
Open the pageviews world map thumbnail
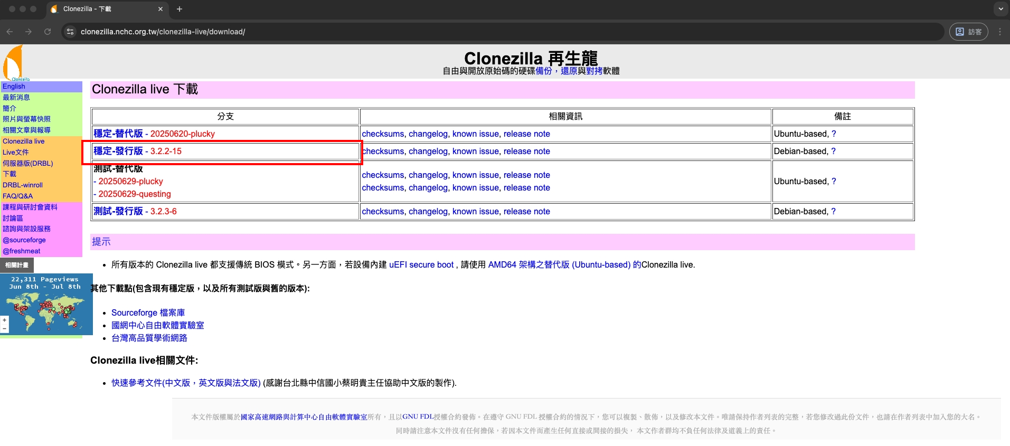click(46, 304)
